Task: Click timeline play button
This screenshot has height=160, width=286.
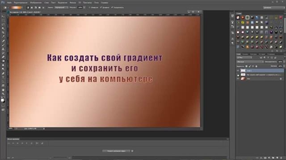Action: pyautogui.click(x=18, y=143)
